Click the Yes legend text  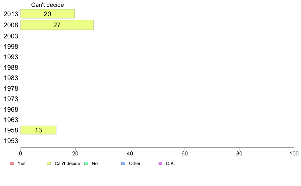[x=22, y=164]
